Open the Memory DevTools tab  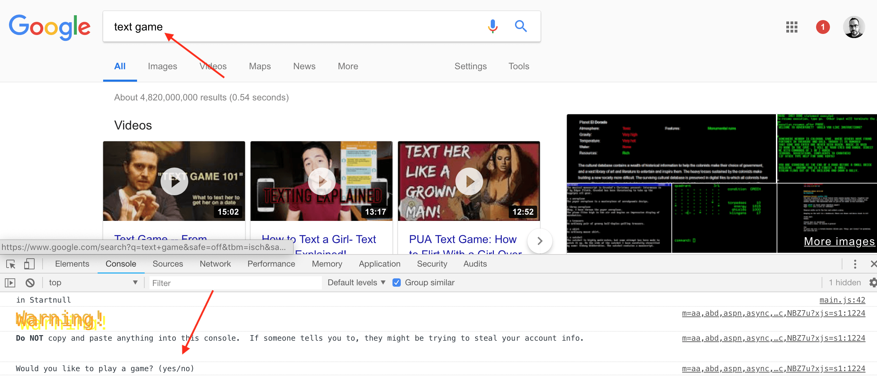[x=327, y=264]
